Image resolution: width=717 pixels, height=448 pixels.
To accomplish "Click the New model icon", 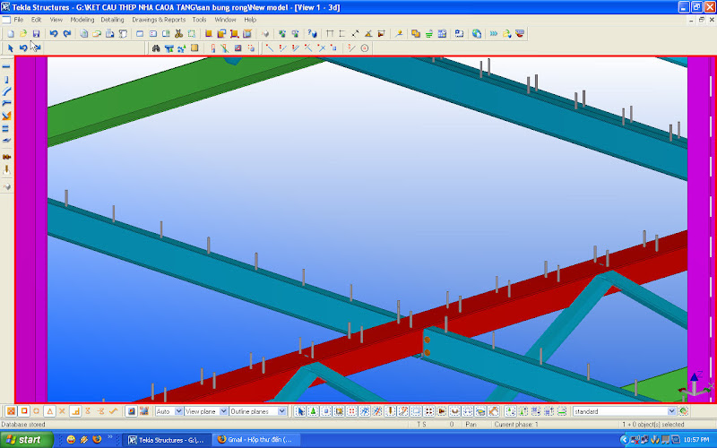I will pyautogui.click(x=11, y=34).
